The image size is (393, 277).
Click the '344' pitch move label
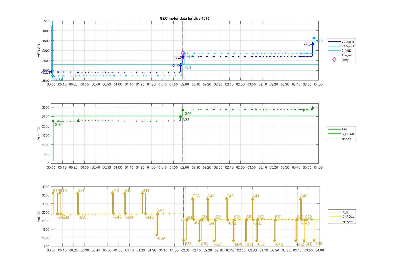pyautogui.click(x=188, y=114)
